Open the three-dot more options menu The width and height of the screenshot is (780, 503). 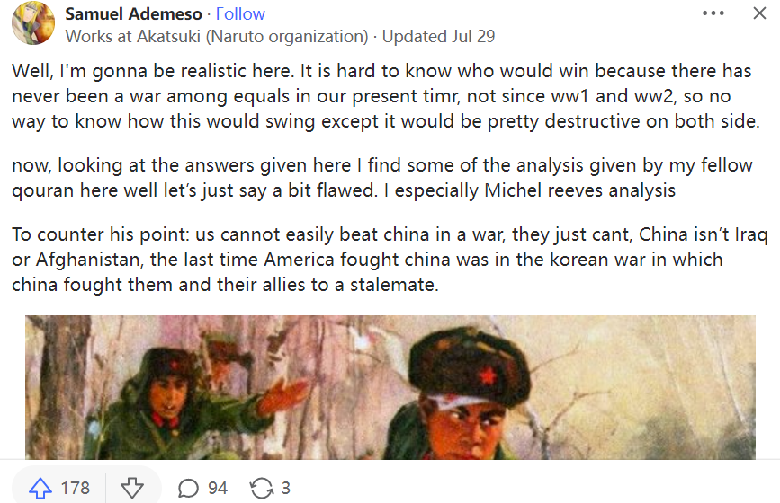[x=713, y=13]
